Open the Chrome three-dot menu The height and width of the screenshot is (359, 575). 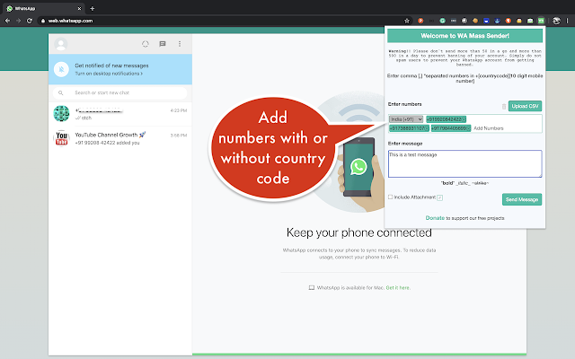(x=567, y=21)
